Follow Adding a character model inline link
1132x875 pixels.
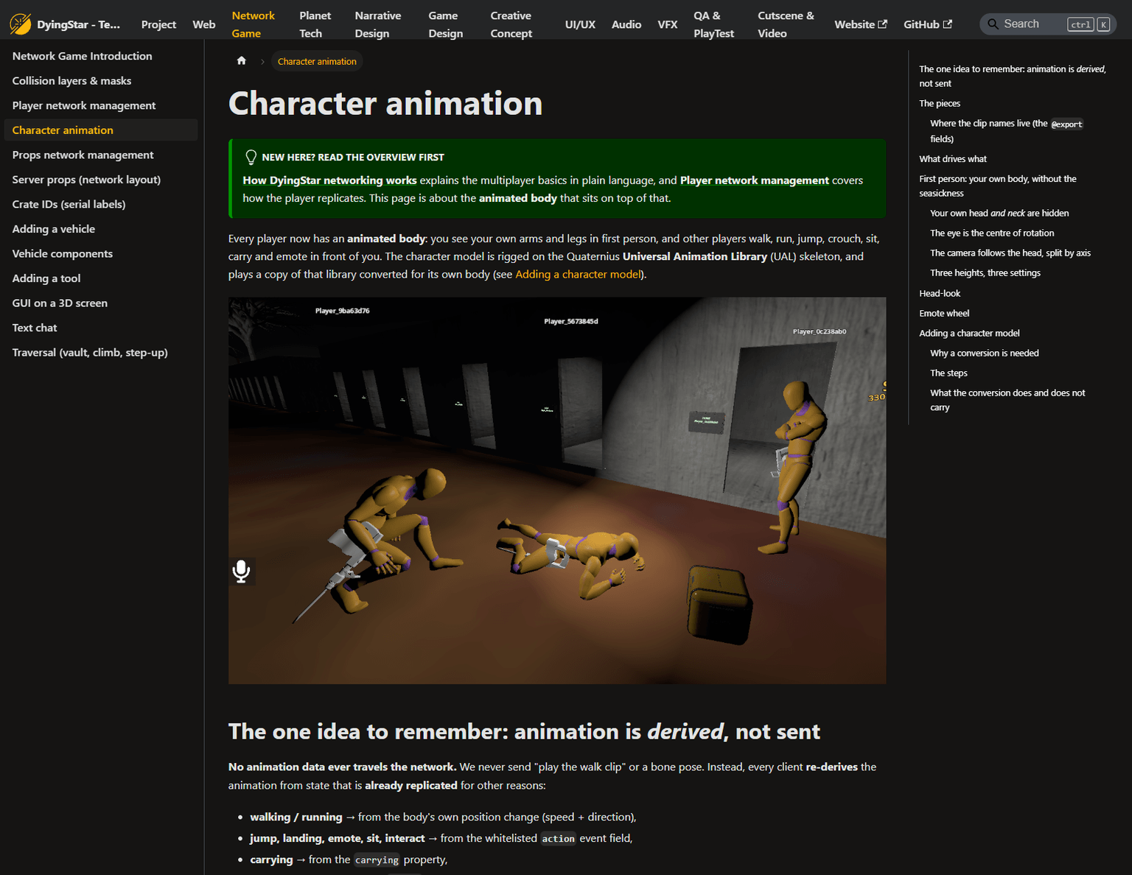coord(578,274)
